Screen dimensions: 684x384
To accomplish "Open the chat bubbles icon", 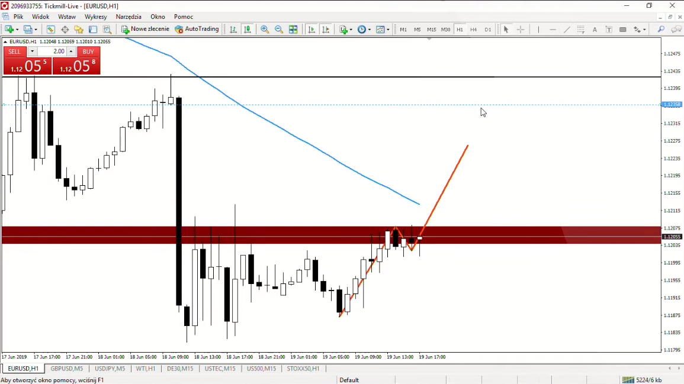I will pyautogui.click(x=676, y=29).
